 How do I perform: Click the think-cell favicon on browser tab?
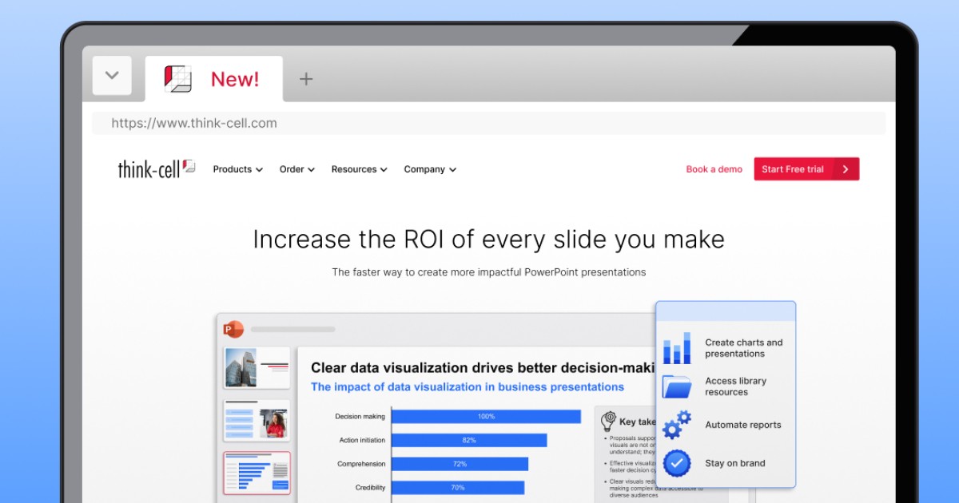[178, 79]
